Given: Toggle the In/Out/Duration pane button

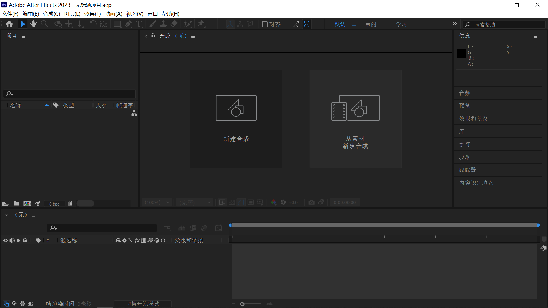Looking at the screenshot, I should (23, 304).
